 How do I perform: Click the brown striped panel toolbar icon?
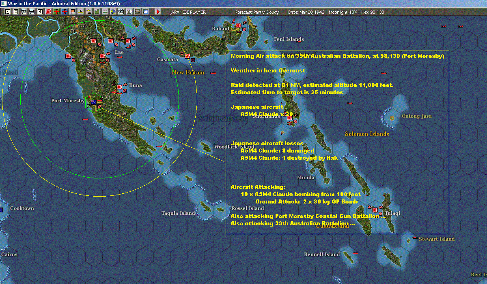tap(137, 12)
